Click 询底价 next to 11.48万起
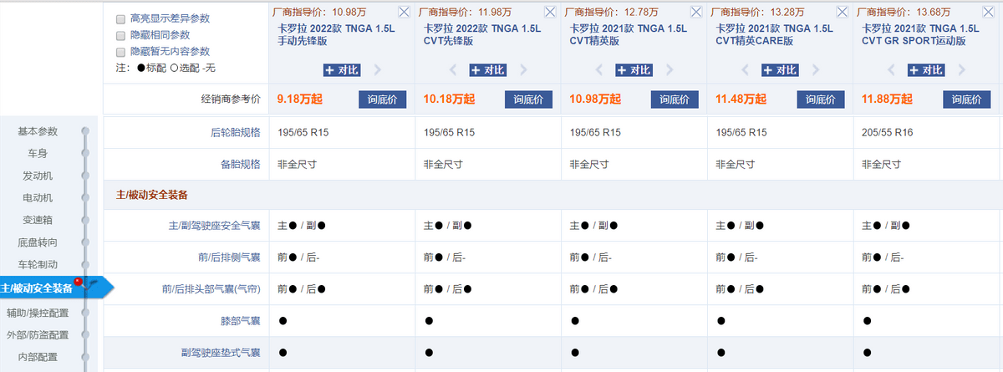1003x372 pixels. [821, 99]
